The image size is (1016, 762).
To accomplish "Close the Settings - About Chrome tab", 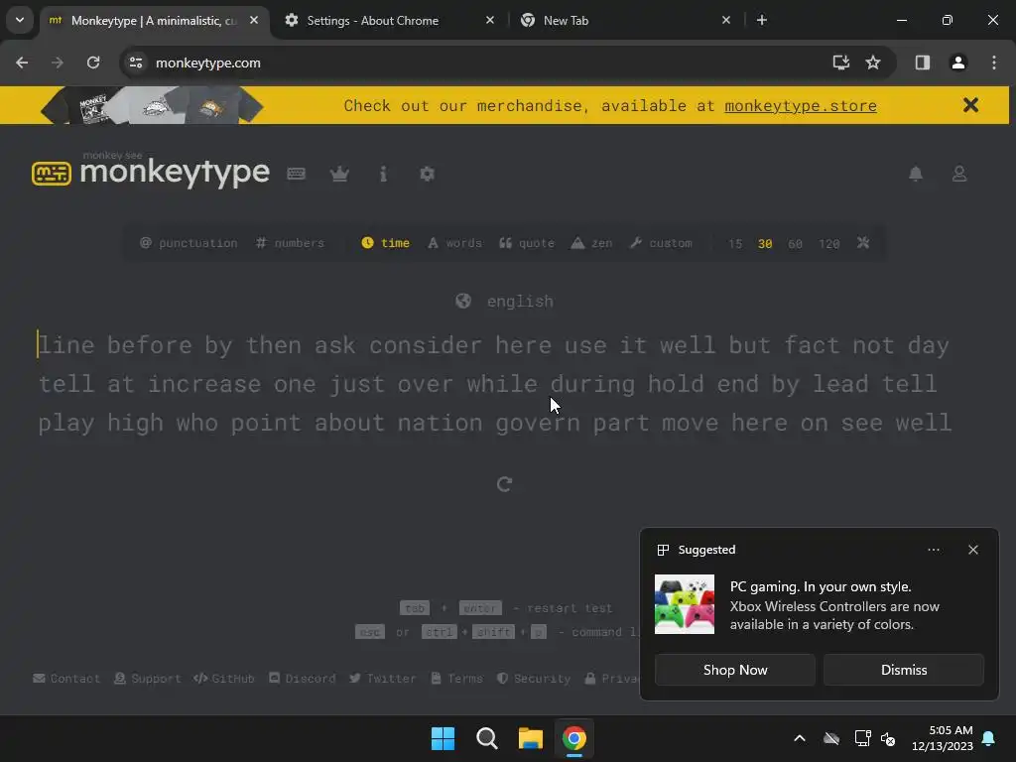I will [x=490, y=20].
